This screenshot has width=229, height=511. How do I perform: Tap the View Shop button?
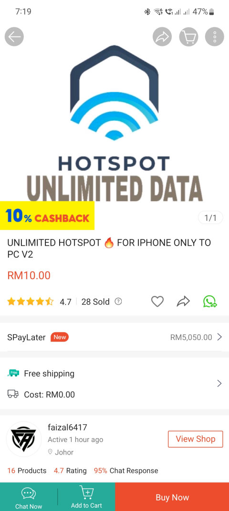(x=196, y=439)
